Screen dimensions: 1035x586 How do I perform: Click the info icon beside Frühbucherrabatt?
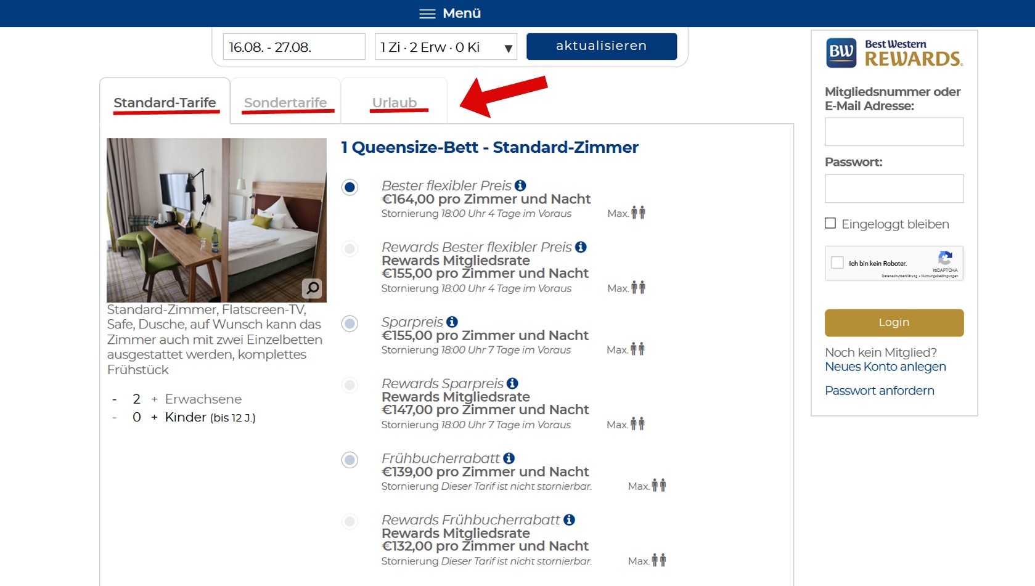tap(508, 458)
